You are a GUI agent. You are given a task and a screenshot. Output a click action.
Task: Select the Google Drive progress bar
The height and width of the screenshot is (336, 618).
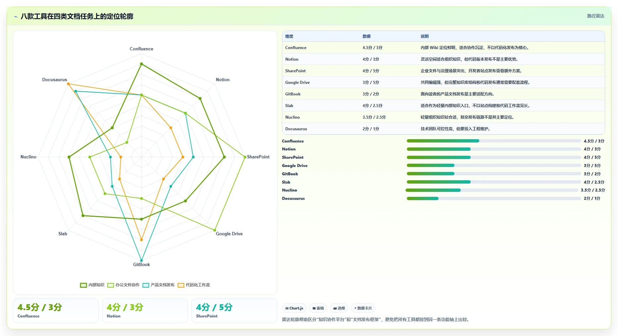point(494,165)
